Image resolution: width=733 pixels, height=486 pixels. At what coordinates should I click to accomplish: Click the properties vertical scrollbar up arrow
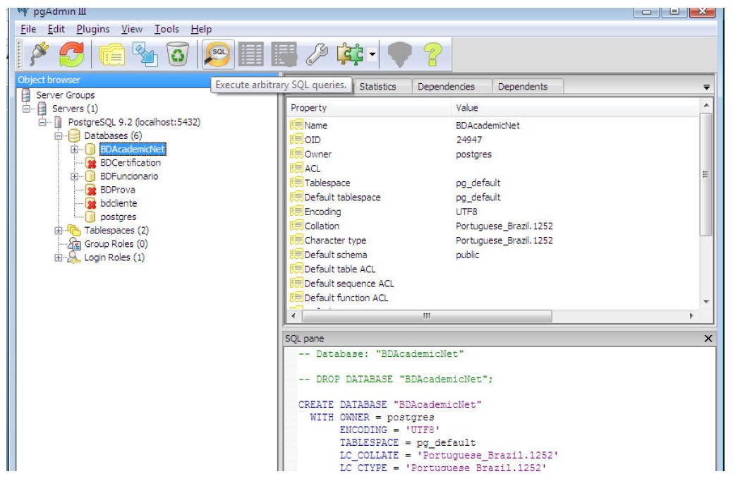tap(706, 106)
